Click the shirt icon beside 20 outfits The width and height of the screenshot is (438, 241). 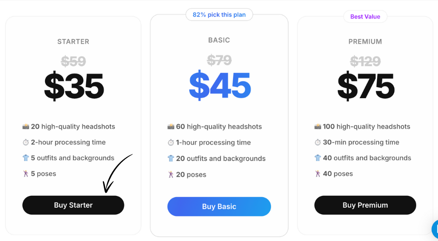[x=171, y=159]
